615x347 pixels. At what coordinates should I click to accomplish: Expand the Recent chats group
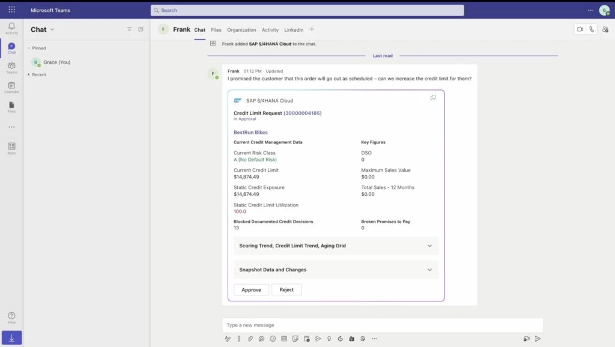pos(37,74)
